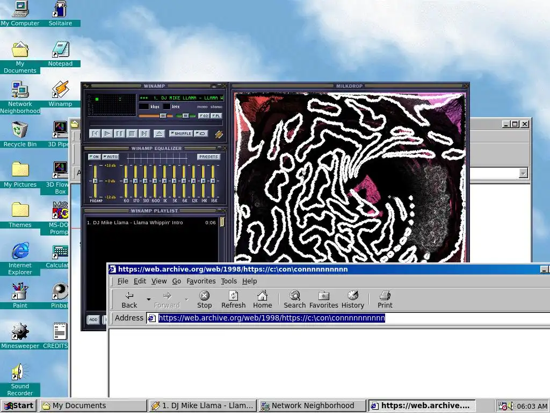
Task: Turn the equalizer ON toggle
Action: coord(94,156)
